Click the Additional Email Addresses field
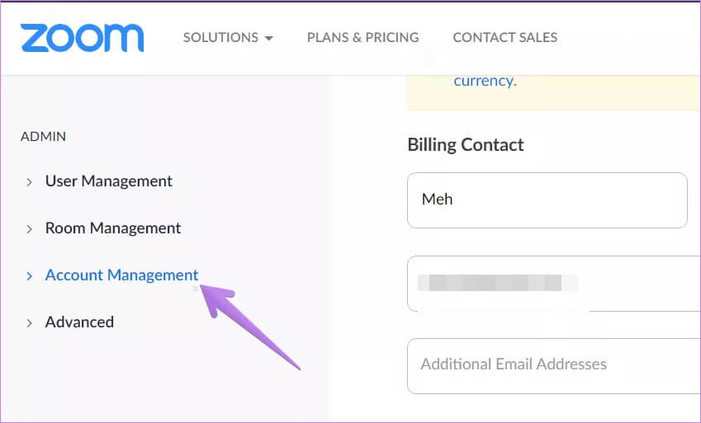 [554, 366]
